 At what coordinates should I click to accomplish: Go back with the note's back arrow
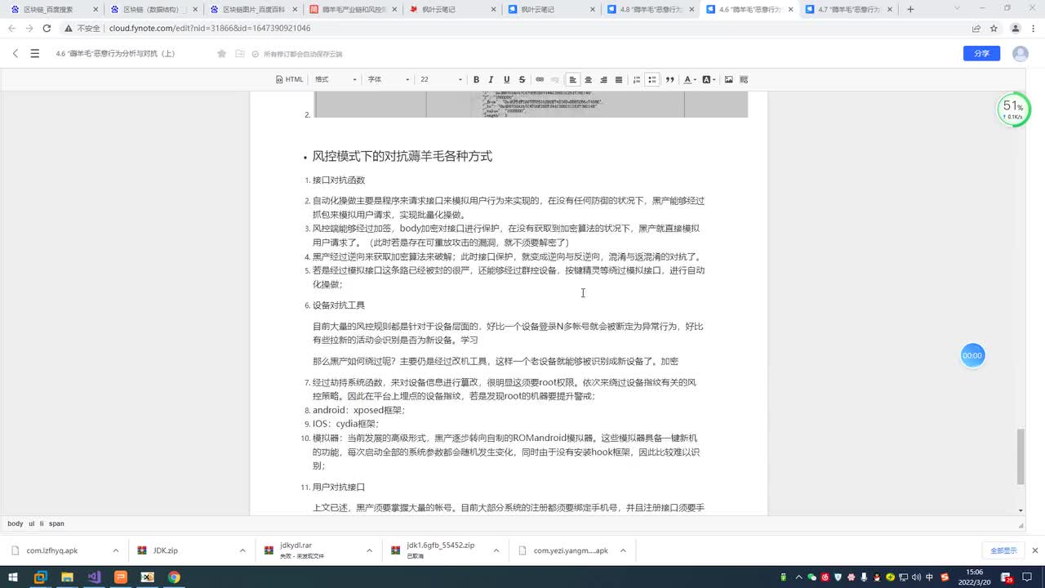point(16,53)
